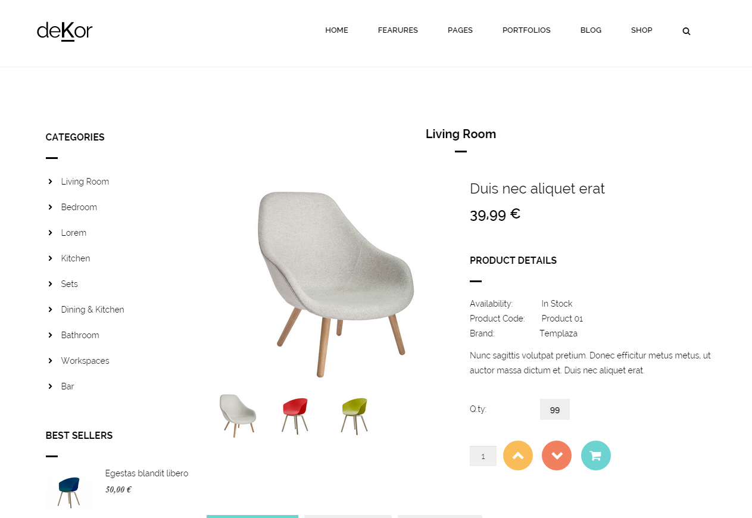Click chevron arrow beside Bar category
This screenshot has height=518, width=752.
(x=50, y=386)
